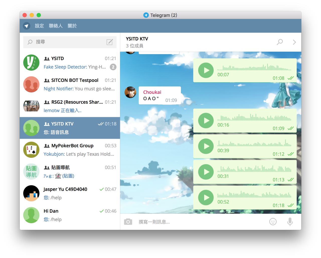
Task: Compose a new message with pencil icon
Action: [x=110, y=42]
